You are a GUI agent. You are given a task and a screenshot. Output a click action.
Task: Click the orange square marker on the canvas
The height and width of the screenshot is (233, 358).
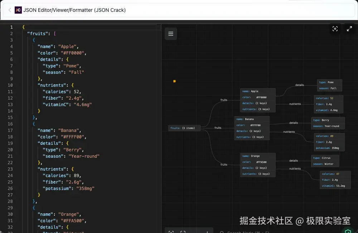pos(174,81)
